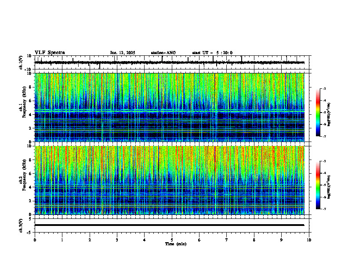Click the "VLF Spectra" plot title
Screen dimensions: 348x269
tap(50, 53)
